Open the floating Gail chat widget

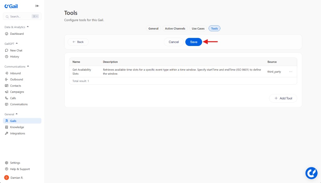[x=311, y=173]
